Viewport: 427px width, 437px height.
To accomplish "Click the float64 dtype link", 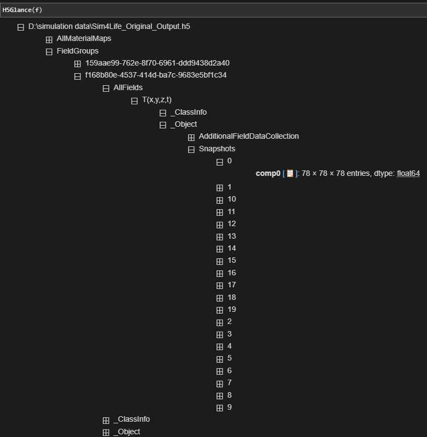I will click(x=408, y=174).
